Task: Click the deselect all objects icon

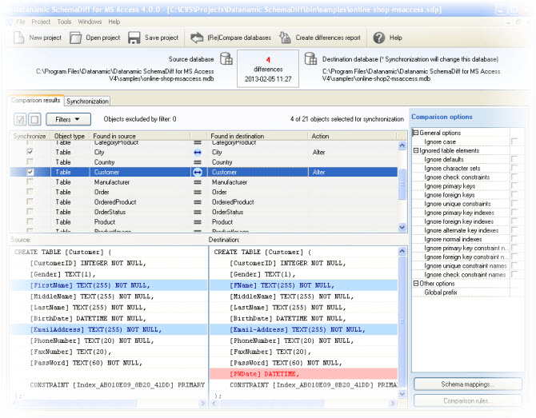Action: pyautogui.click(x=34, y=119)
